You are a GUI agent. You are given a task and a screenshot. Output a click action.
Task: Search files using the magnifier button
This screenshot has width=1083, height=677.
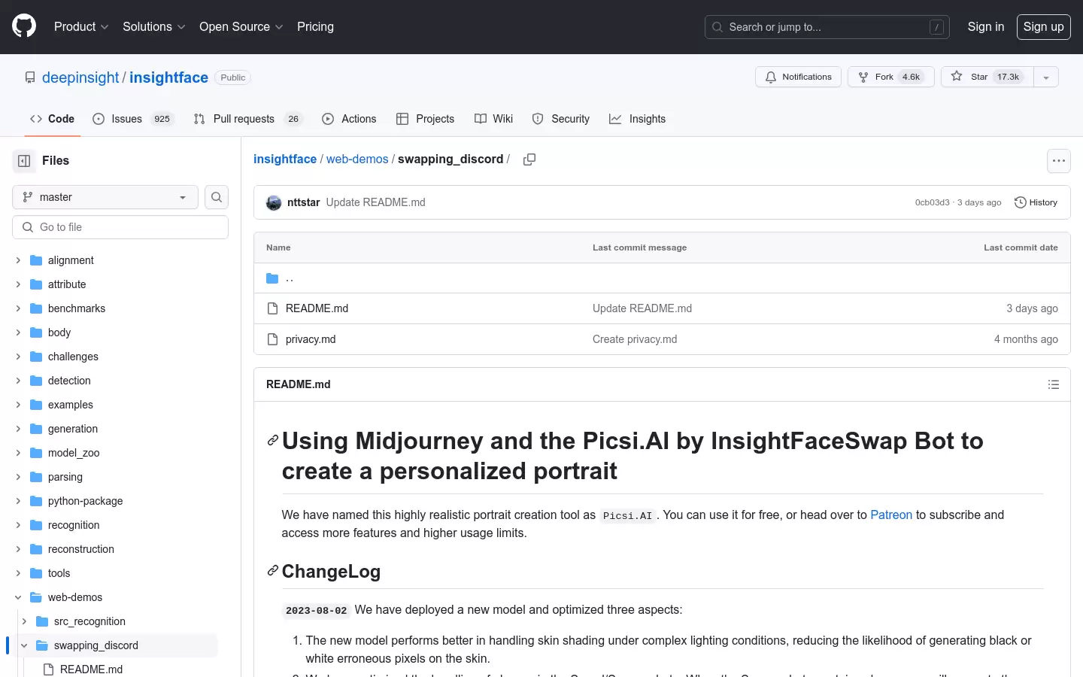coord(217,197)
